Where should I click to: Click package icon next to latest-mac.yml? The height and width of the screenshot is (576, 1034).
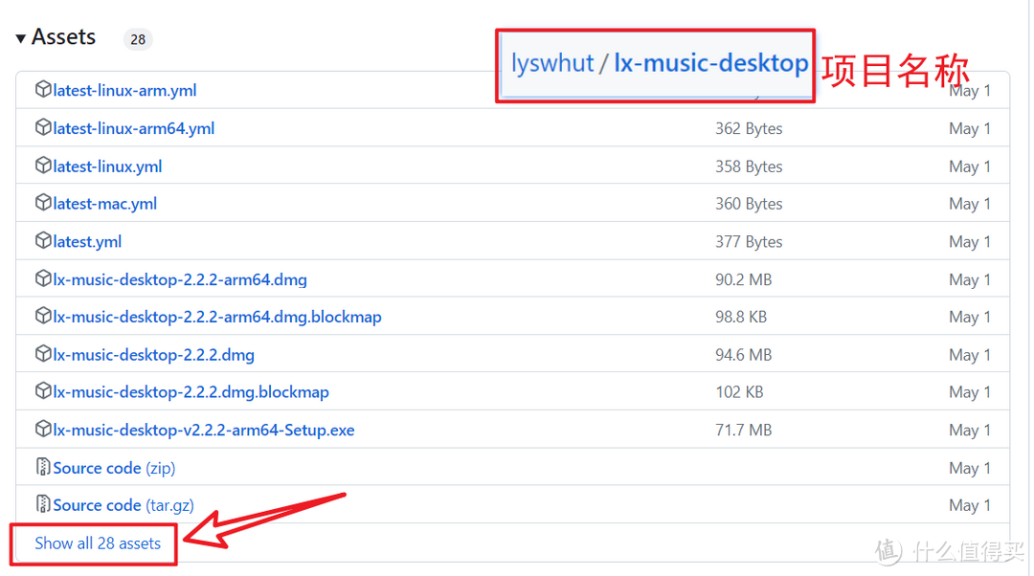coord(43,203)
